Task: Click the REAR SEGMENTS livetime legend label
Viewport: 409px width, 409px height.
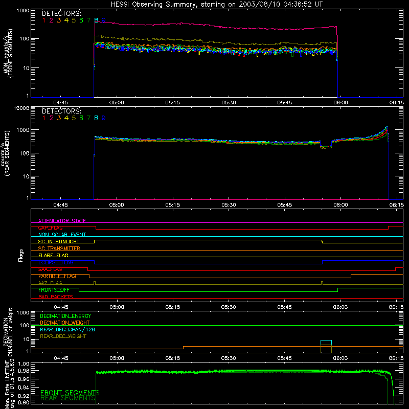Action: (68, 398)
